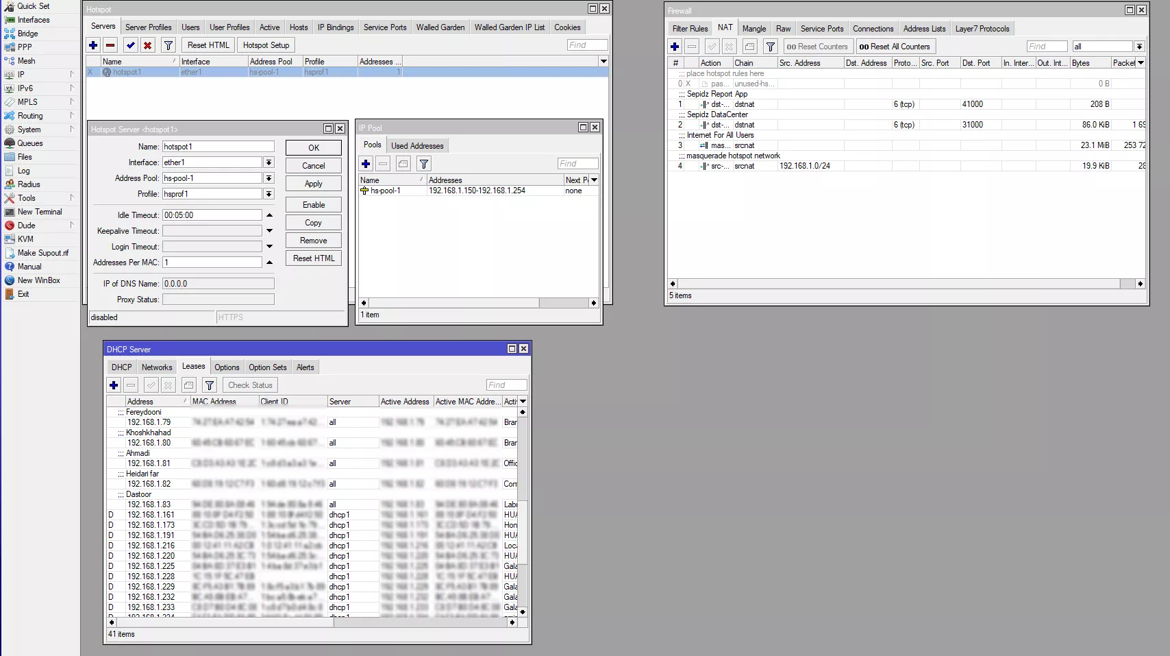The width and height of the screenshot is (1170, 656).
Task: Switch to Walled Garden tab
Action: (x=440, y=27)
